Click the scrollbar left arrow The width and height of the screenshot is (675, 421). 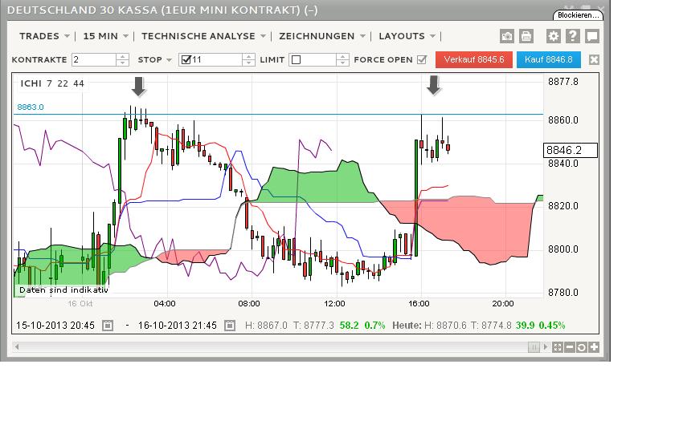click(x=17, y=346)
